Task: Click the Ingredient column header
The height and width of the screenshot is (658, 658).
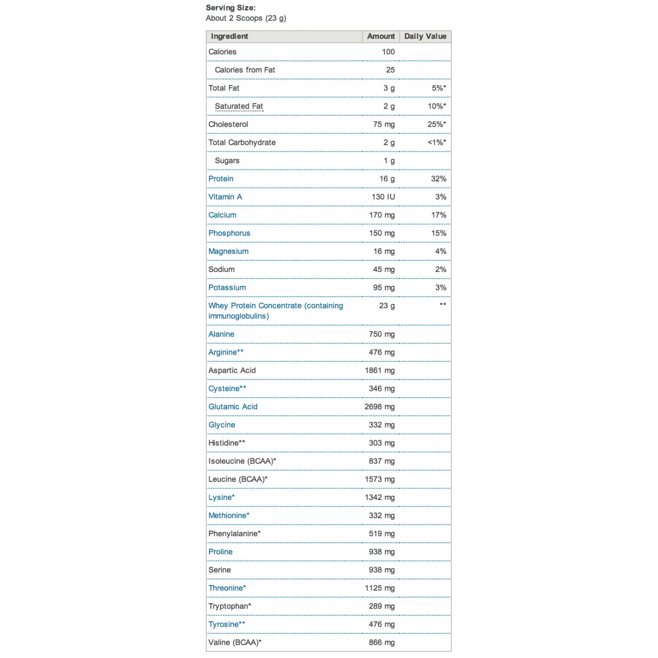Action: click(x=229, y=36)
